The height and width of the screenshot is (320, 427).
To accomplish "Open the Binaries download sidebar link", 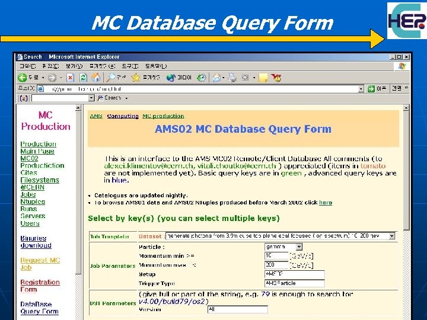I will tap(36, 242).
